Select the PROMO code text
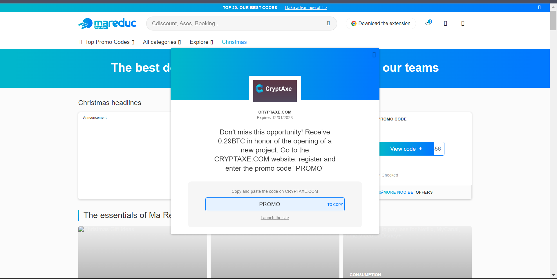The image size is (557, 279). (270, 204)
